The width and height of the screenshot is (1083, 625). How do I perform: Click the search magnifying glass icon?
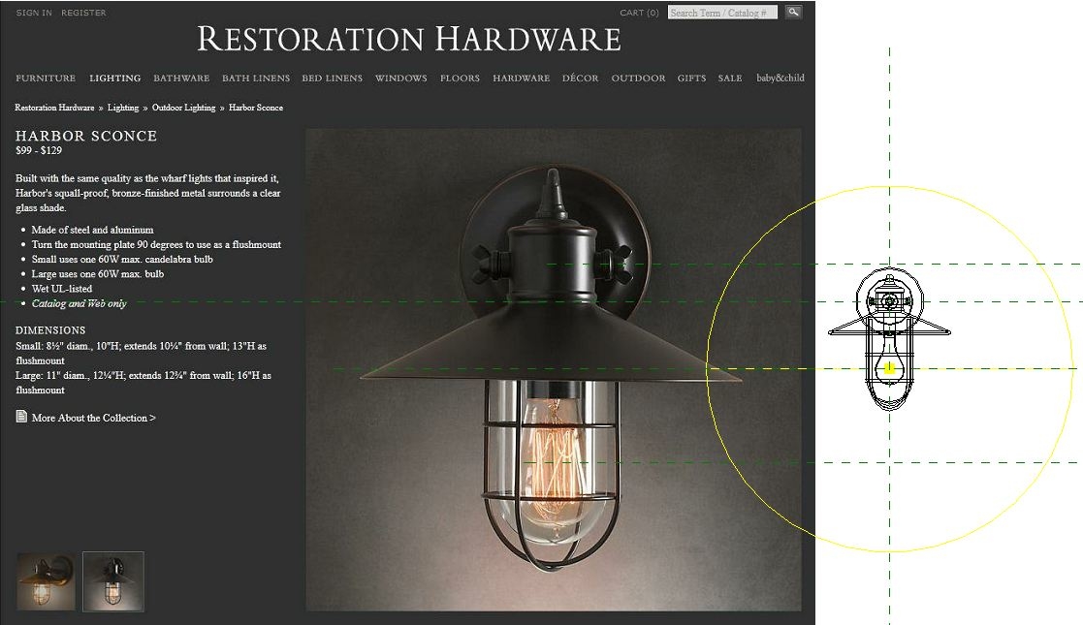click(x=793, y=11)
